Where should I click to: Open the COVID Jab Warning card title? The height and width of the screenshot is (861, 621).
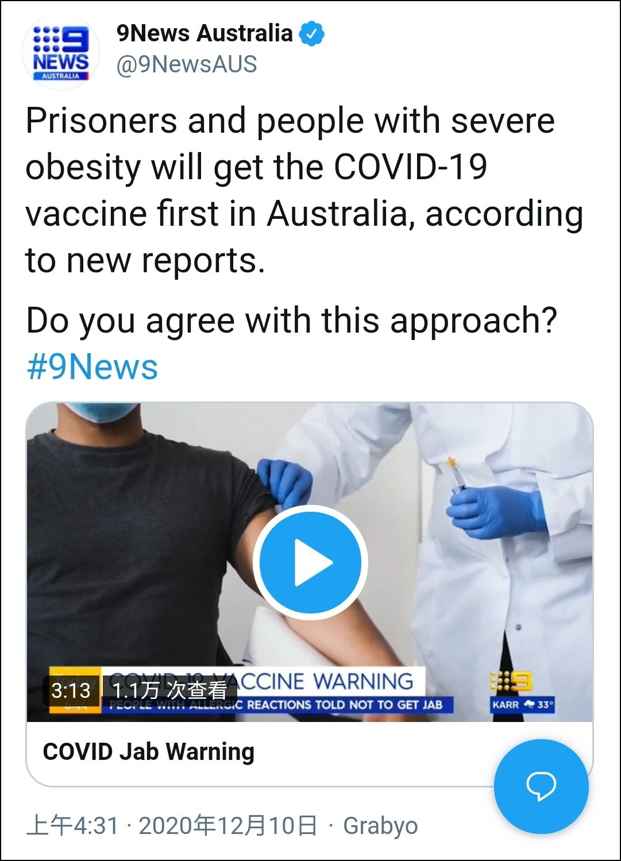pyautogui.click(x=148, y=751)
